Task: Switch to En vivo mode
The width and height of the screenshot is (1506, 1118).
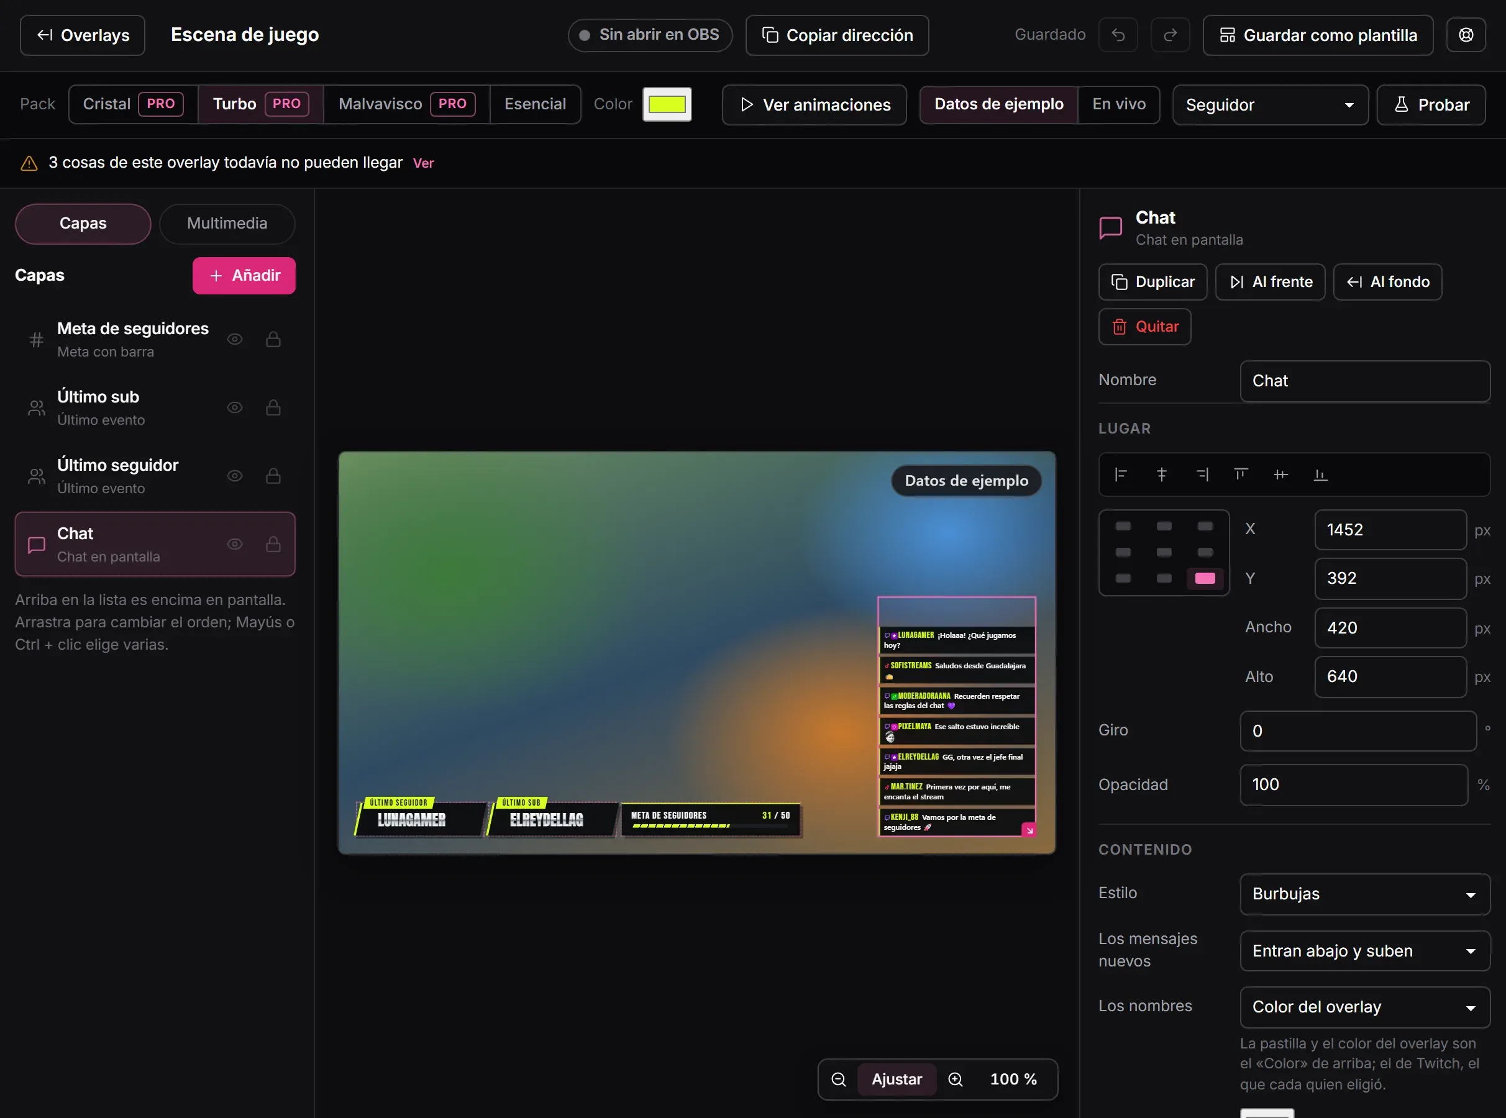Action: point(1119,104)
